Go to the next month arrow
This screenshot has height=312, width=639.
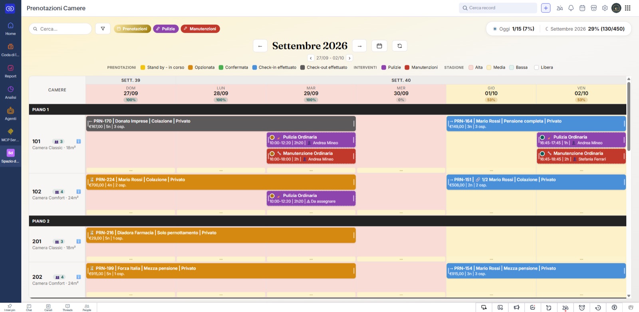359,46
